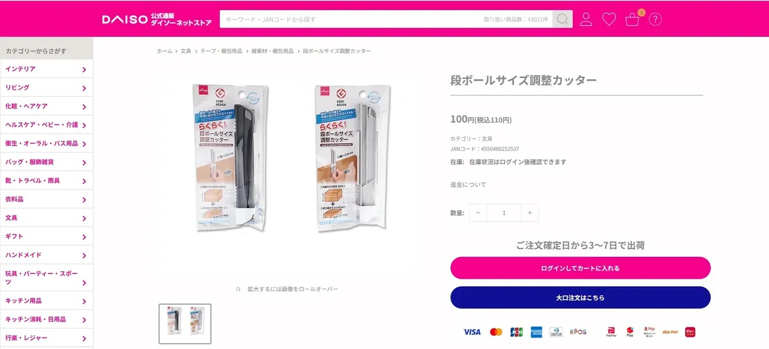Open the 返金について link
Image resolution: width=769 pixels, height=349 pixels.
click(x=468, y=184)
